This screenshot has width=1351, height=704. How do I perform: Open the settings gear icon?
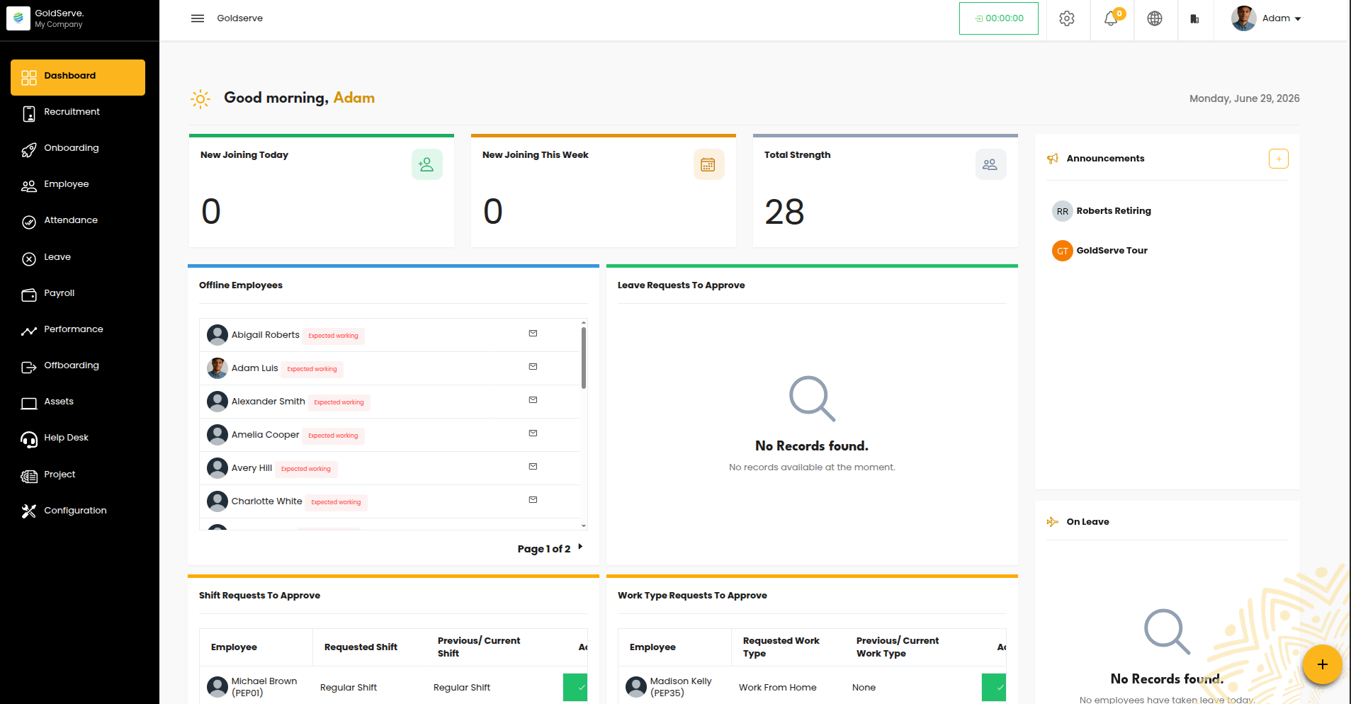1067,18
